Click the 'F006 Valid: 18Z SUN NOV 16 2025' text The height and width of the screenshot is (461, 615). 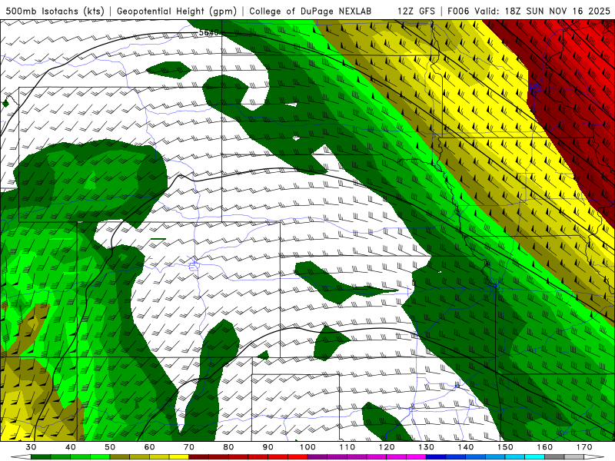529,11
